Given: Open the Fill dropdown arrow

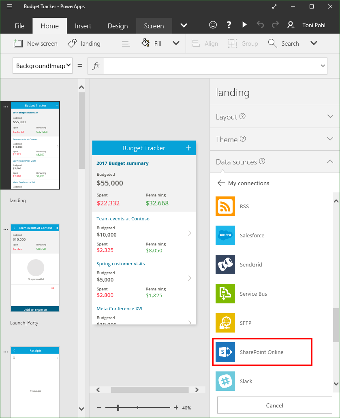Looking at the screenshot, I should pyautogui.click(x=176, y=43).
